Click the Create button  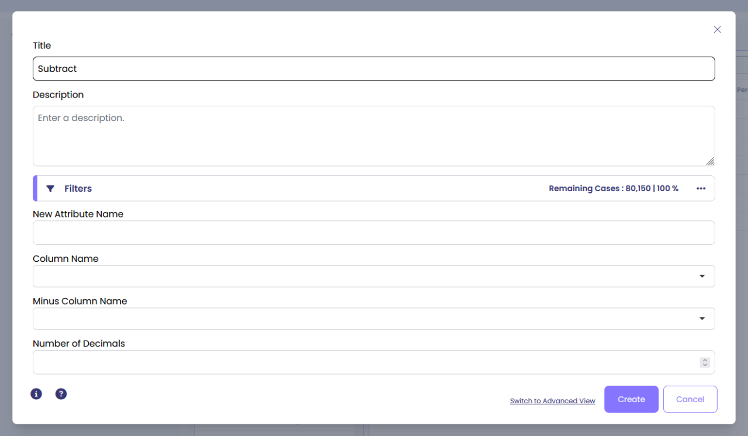pos(631,400)
